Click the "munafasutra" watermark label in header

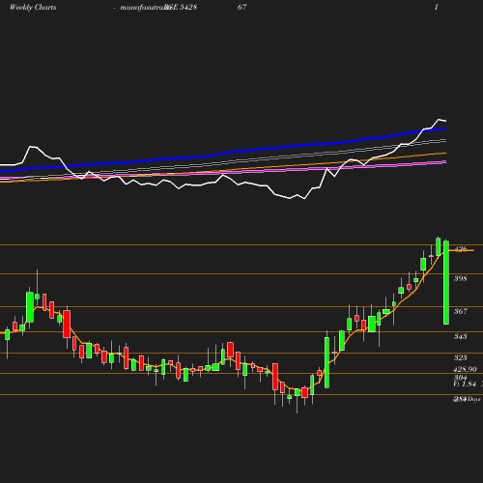(143, 8)
